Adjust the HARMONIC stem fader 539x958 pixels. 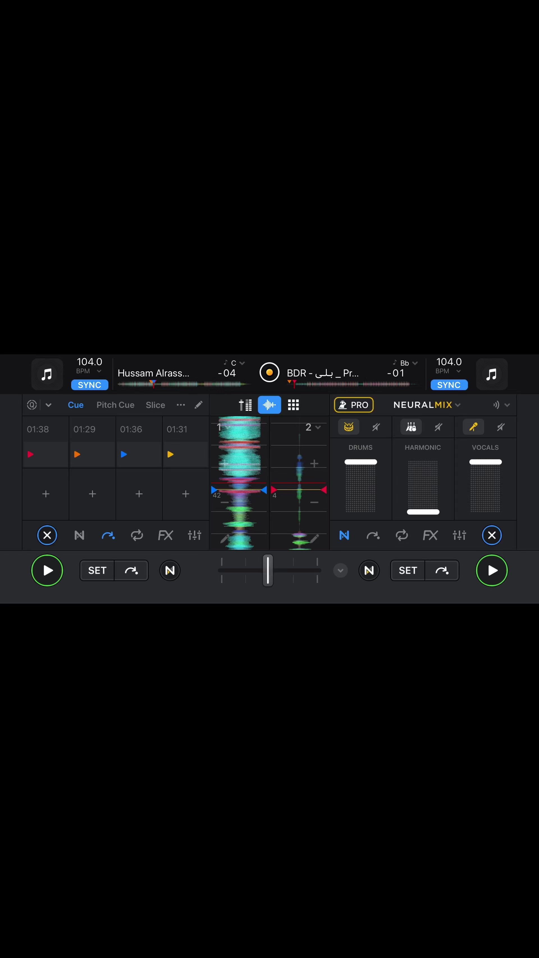pos(423,512)
